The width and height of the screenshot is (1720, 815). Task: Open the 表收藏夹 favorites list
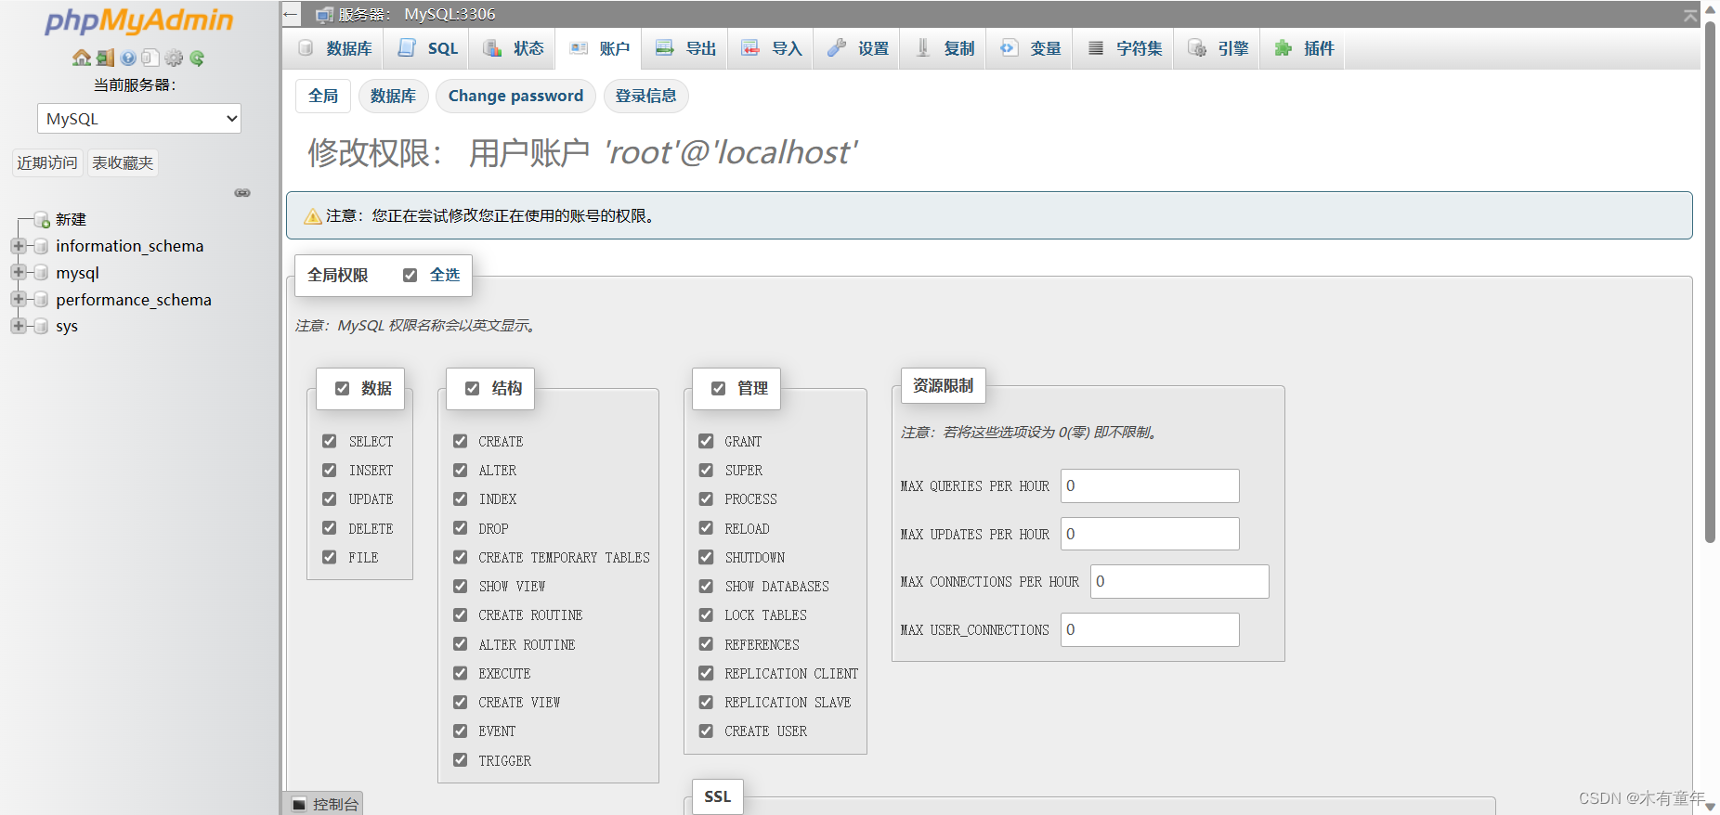123,163
